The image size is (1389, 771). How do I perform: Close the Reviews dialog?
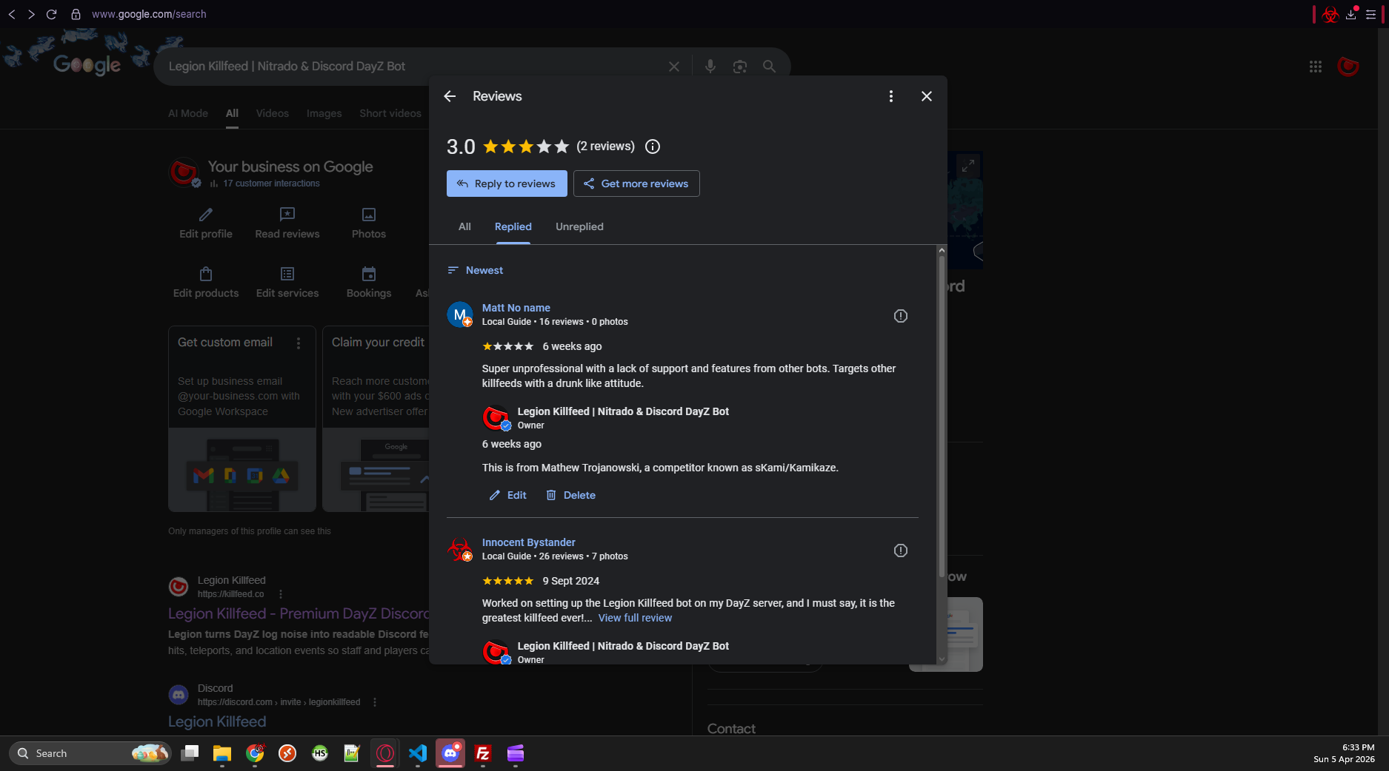pos(927,96)
